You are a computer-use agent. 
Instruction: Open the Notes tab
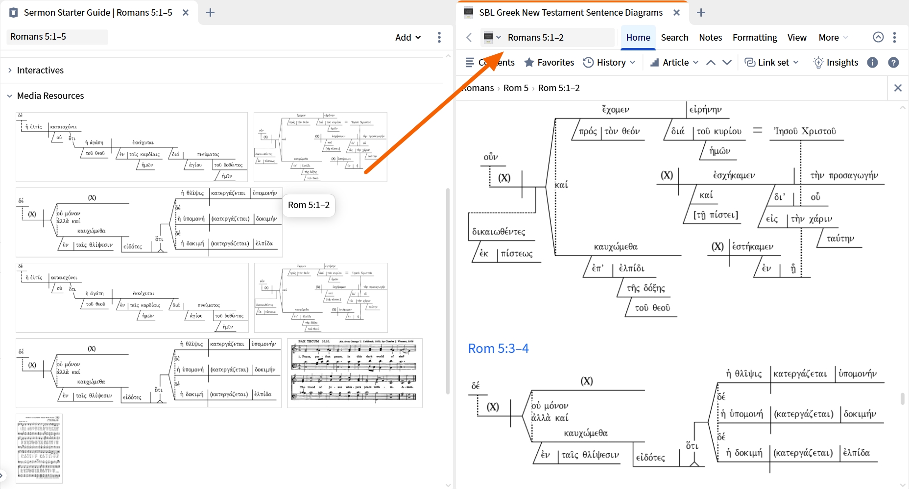(x=710, y=38)
